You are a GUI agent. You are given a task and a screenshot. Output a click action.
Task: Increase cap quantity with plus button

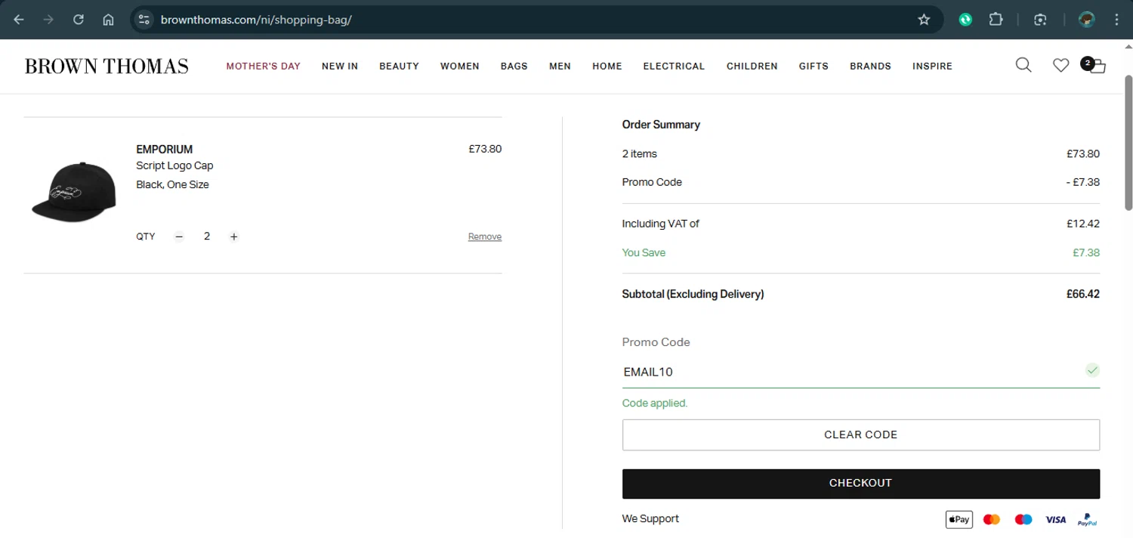pyautogui.click(x=234, y=237)
